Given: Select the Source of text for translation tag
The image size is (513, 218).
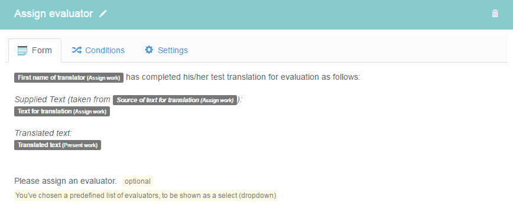Looking at the screenshot, I should pyautogui.click(x=175, y=100).
